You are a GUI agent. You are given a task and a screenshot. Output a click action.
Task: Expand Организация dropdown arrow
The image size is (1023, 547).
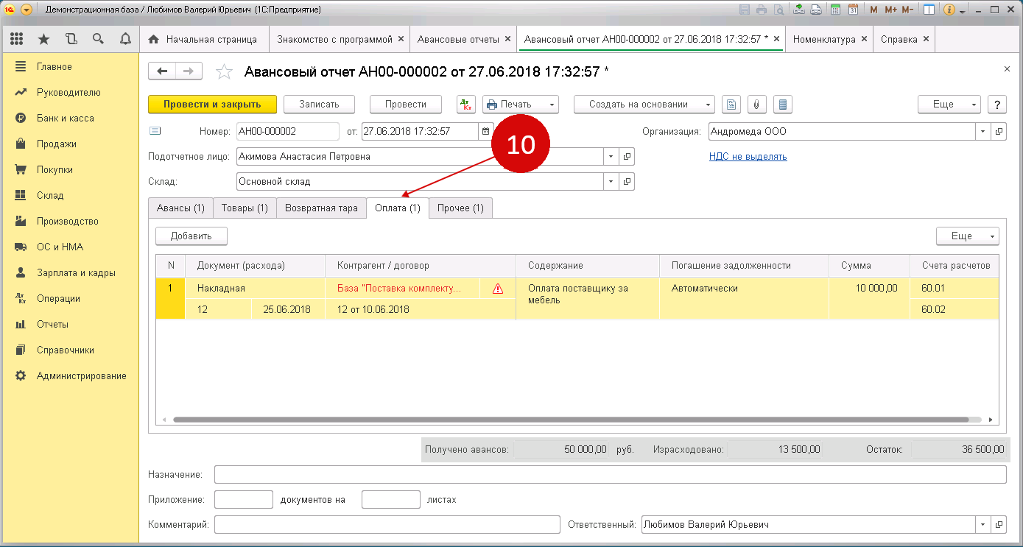coord(983,132)
